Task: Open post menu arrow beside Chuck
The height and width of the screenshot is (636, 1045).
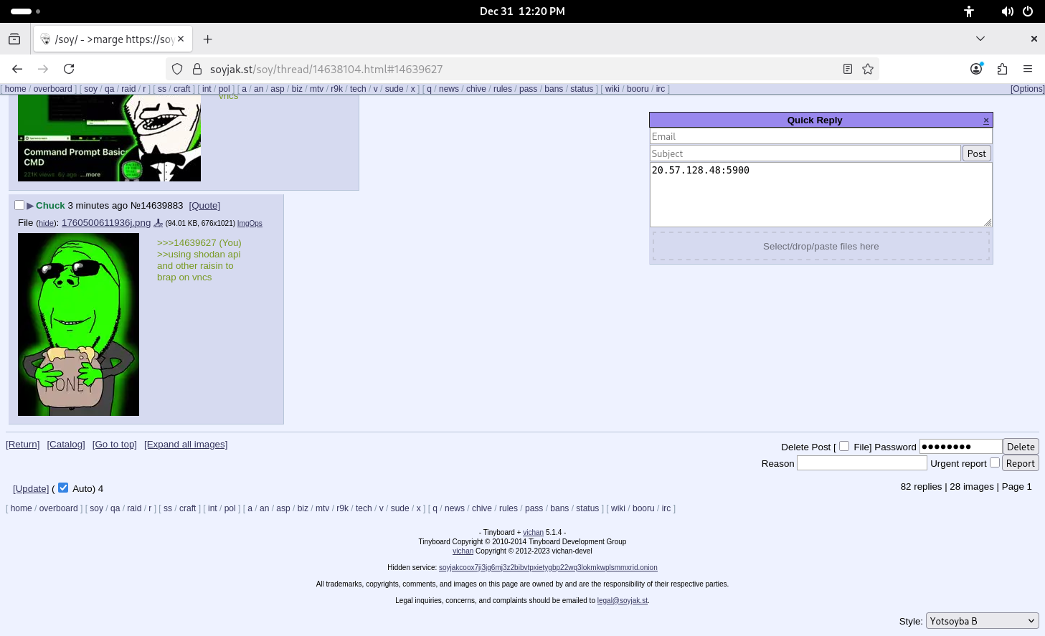Action: (30, 206)
